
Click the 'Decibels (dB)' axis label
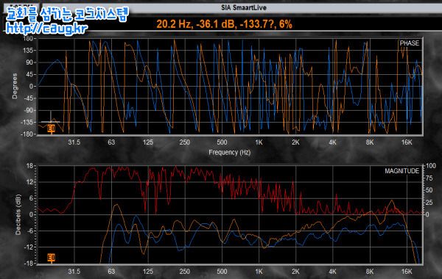(18, 214)
